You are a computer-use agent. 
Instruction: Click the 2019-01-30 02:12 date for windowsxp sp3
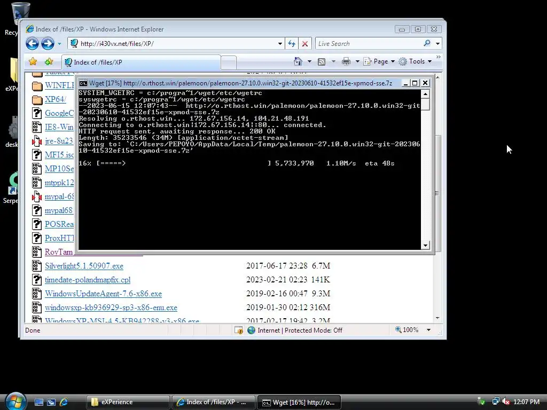(x=277, y=307)
